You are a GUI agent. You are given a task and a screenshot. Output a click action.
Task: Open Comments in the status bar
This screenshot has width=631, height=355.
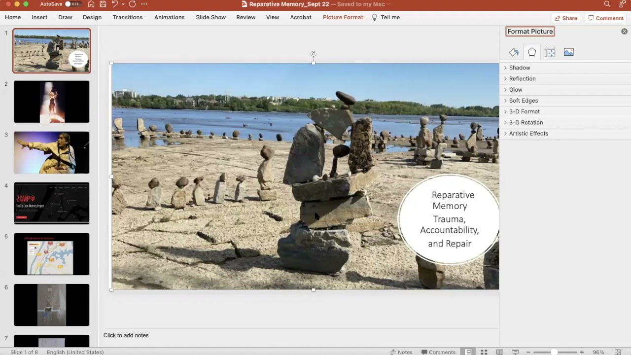pyautogui.click(x=438, y=352)
